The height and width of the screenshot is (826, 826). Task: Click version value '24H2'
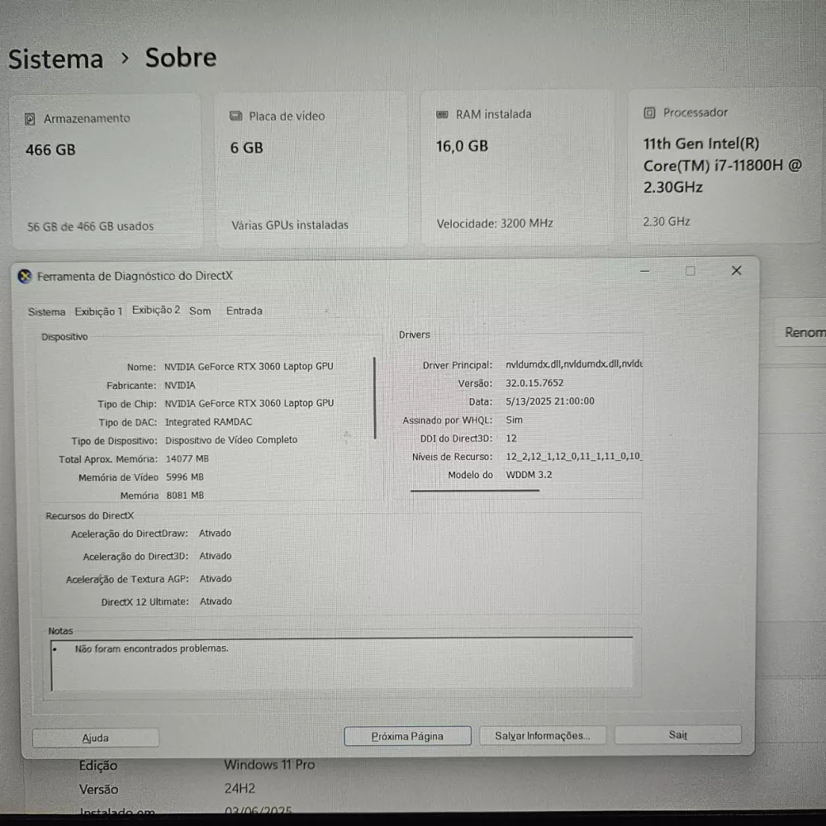pos(240,789)
